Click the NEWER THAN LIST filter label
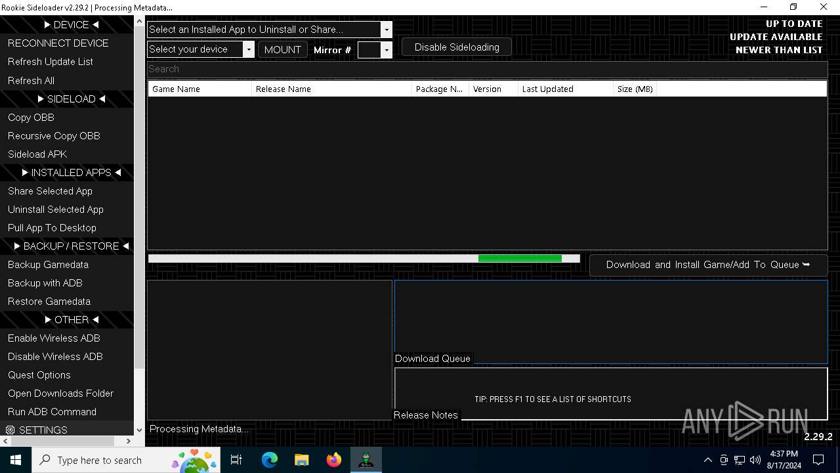The width and height of the screenshot is (840, 473). click(x=779, y=50)
